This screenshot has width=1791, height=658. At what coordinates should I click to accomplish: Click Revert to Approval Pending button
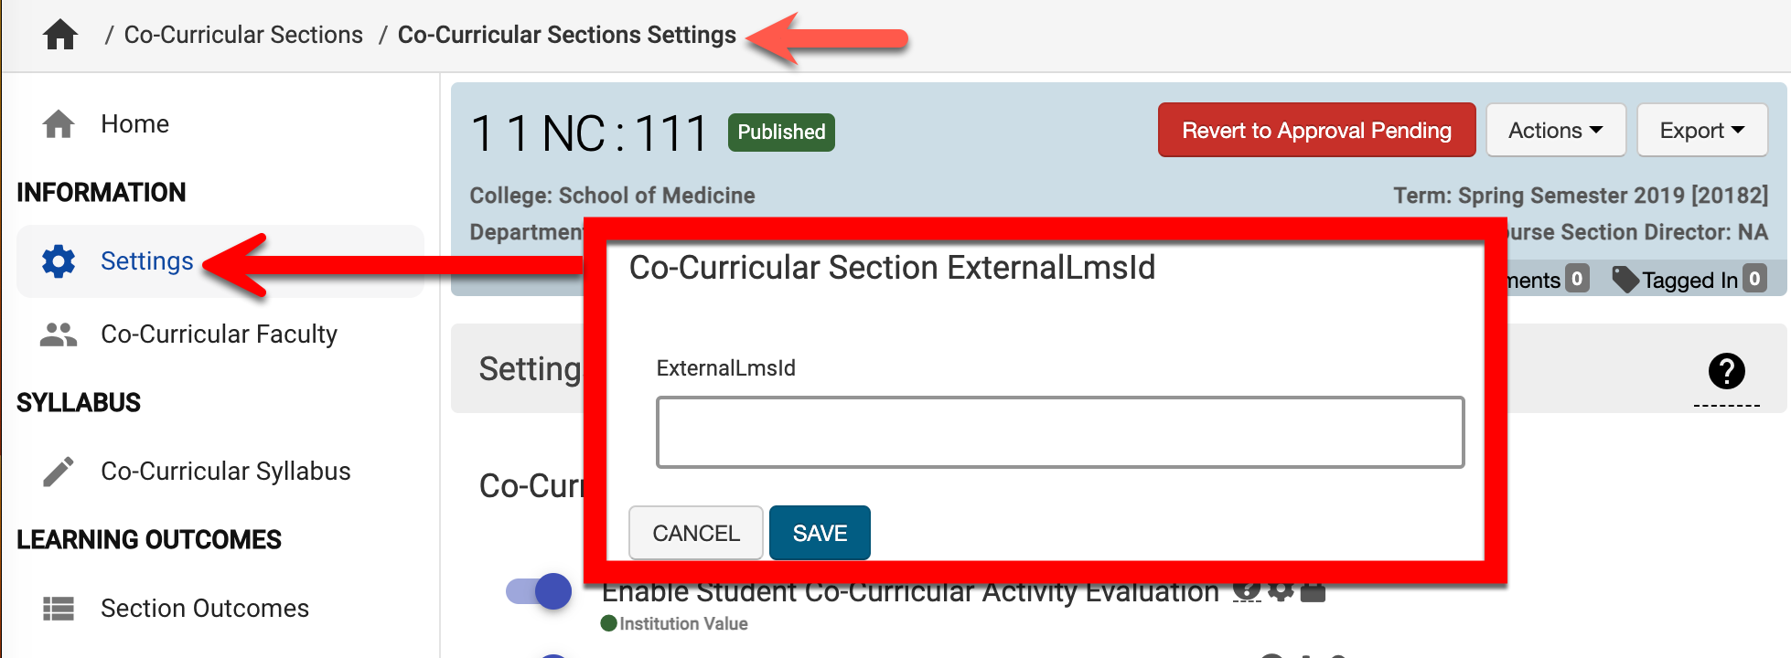click(1316, 131)
